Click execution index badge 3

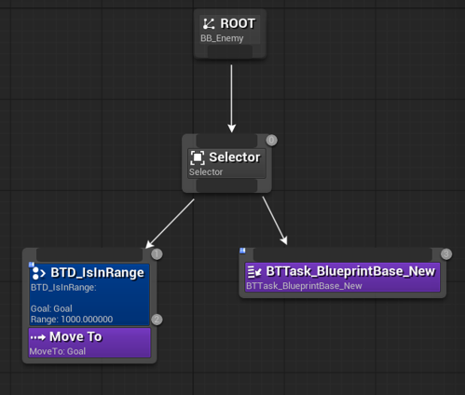pos(446,254)
